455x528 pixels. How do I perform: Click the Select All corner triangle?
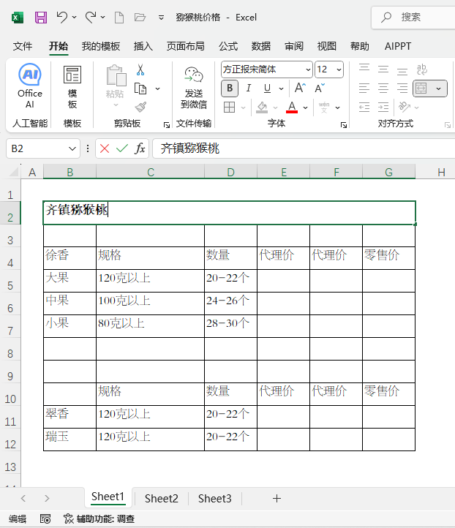point(14,172)
